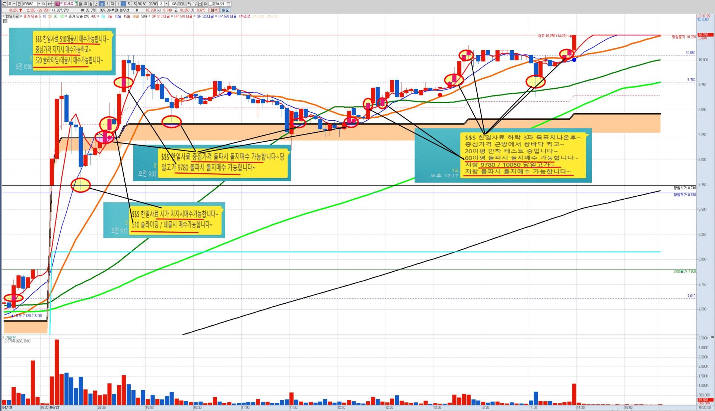Viewport: 715px width, 411px height.
Task: Select the 60 minute interval tab
Action: (x=144, y=4)
